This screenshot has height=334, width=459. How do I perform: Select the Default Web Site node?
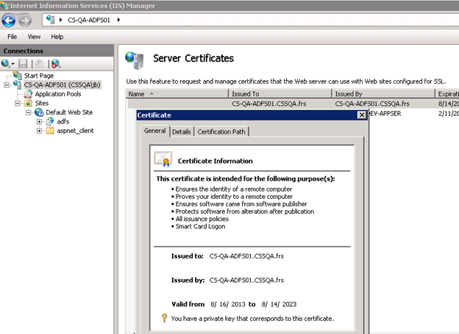point(68,112)
